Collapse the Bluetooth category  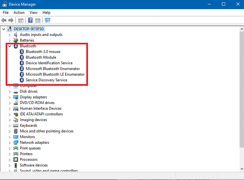[x=9, y=46]
